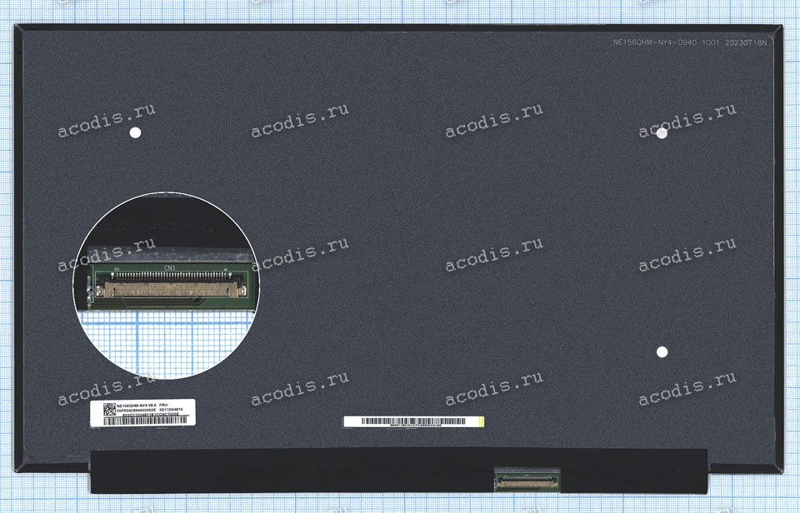This screenshot has height=513, width=800.
Task: Click the yellow tip of the barcode strip
Action: (479, 421)
